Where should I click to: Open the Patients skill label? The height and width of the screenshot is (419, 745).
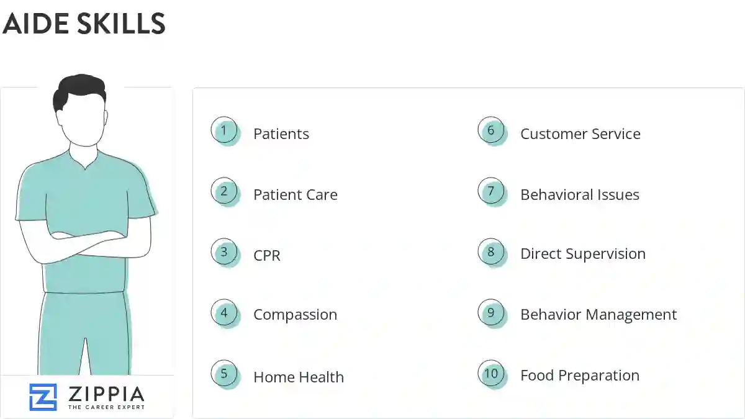(281, 134)
